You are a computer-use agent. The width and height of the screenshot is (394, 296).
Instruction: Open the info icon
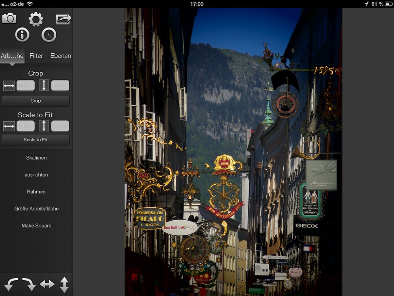22,34
